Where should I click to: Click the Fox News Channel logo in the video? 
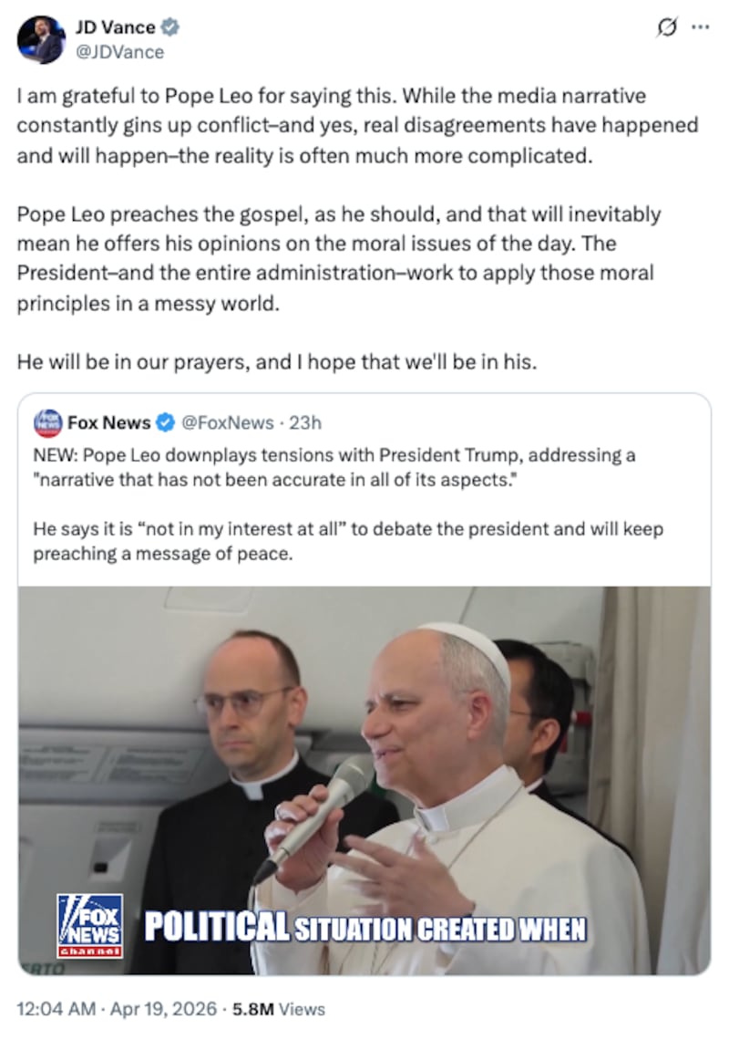(x=92, y=925)
